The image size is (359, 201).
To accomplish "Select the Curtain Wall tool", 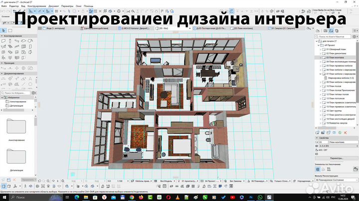I will [23, 47].
